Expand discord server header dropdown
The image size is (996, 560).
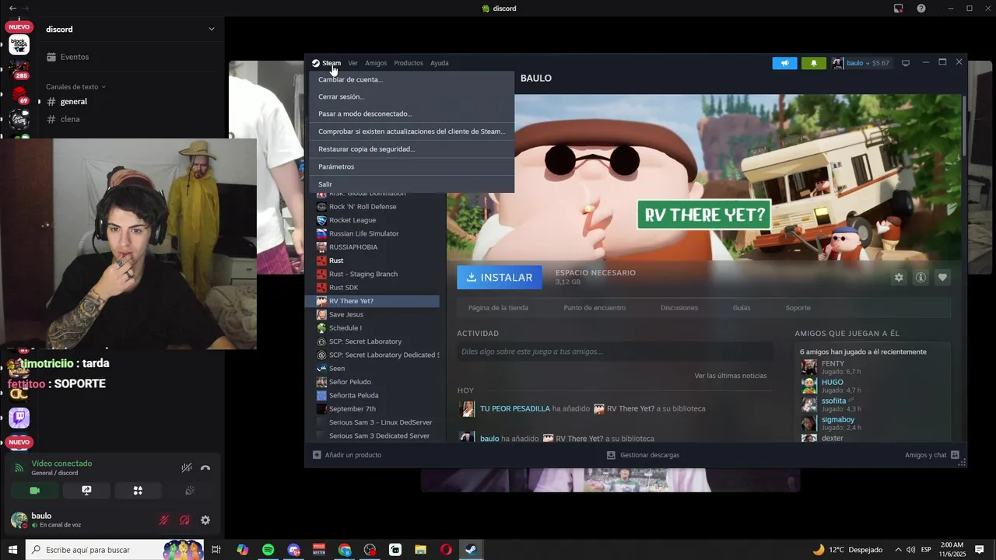click(212, 30)
